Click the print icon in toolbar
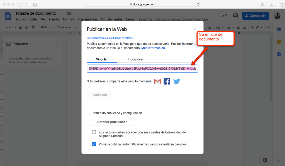 pyautogui.click(x=20, y=27)
